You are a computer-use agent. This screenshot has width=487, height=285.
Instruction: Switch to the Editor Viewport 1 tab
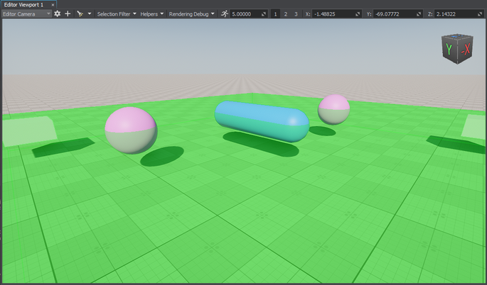[23, 4]
